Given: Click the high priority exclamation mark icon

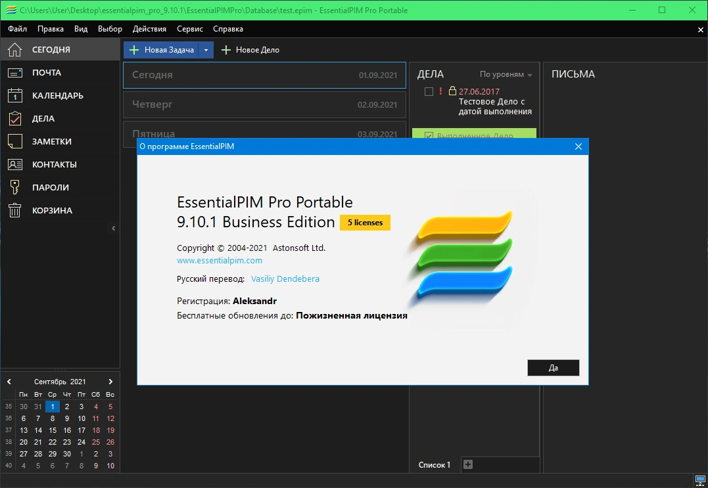Looking at the screenshot, I should [x=440, y=91].
